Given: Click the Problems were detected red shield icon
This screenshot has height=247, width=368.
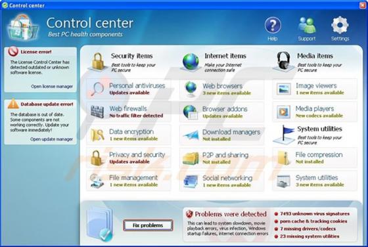Looking at the screenshot, I should tap(189, 214).
